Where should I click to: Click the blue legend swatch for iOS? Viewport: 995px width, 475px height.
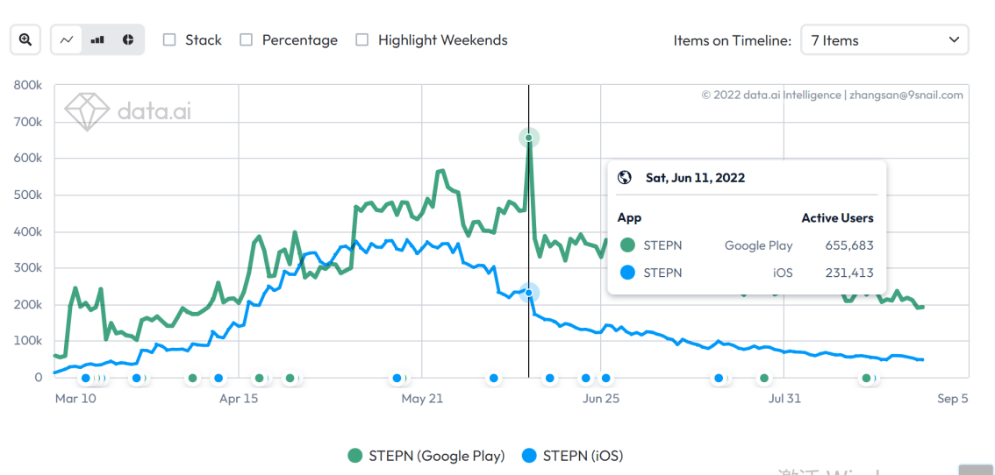(529, 456)
